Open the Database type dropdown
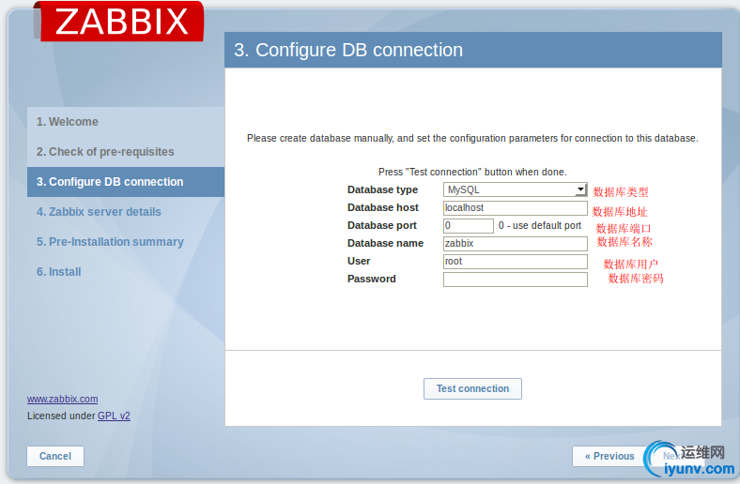 click(x=515, y=189)
